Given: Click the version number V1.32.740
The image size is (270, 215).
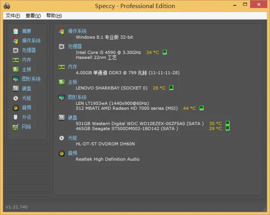Looking at the screenshot, I should [17, 207].
